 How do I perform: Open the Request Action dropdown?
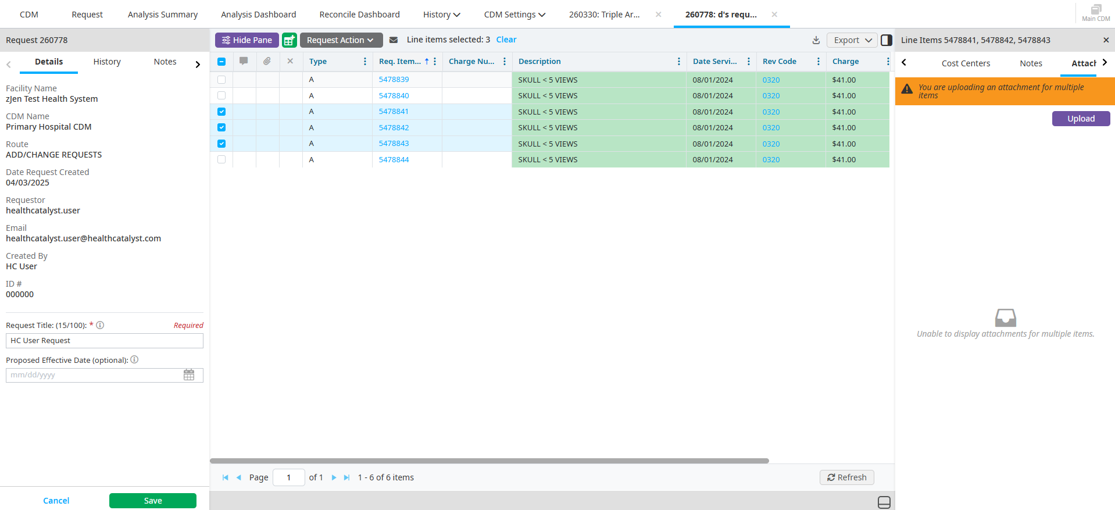pyautogui.click(x=341, y=40)
